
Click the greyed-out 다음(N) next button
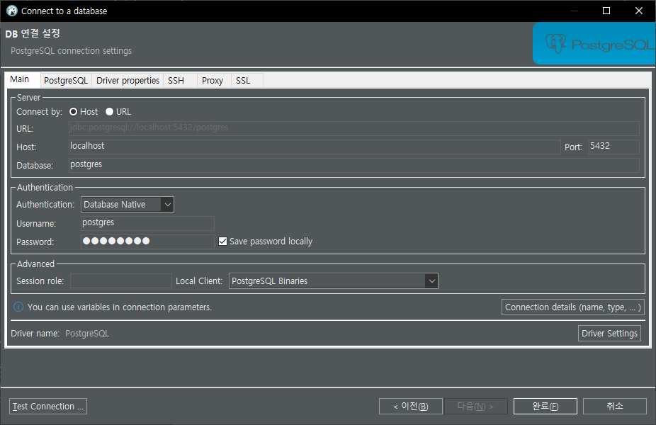[475, 406]
